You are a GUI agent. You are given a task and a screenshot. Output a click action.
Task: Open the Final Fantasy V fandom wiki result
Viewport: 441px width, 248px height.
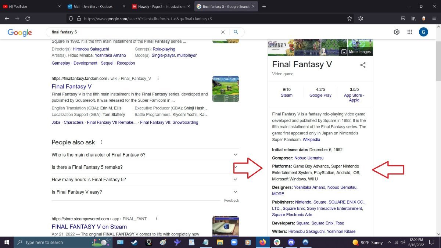[72, 87]
